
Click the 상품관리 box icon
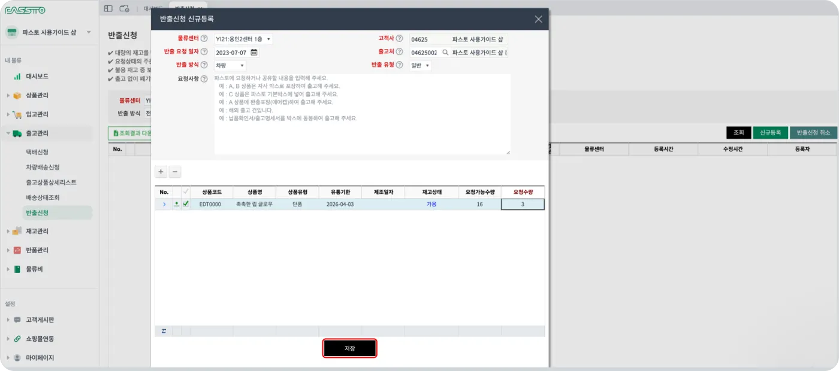pyautogui.click(x=17, y=95)
